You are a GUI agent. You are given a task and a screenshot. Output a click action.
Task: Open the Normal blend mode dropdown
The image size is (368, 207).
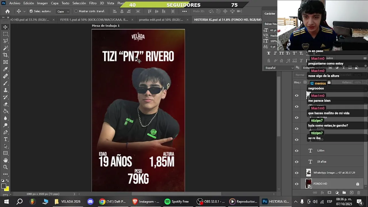[x=300, y=75]
